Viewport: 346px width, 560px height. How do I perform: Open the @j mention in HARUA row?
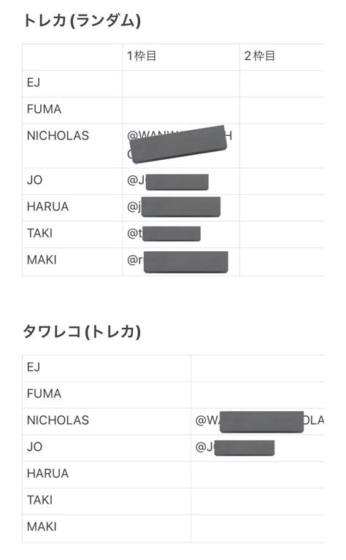click(174, 207)
